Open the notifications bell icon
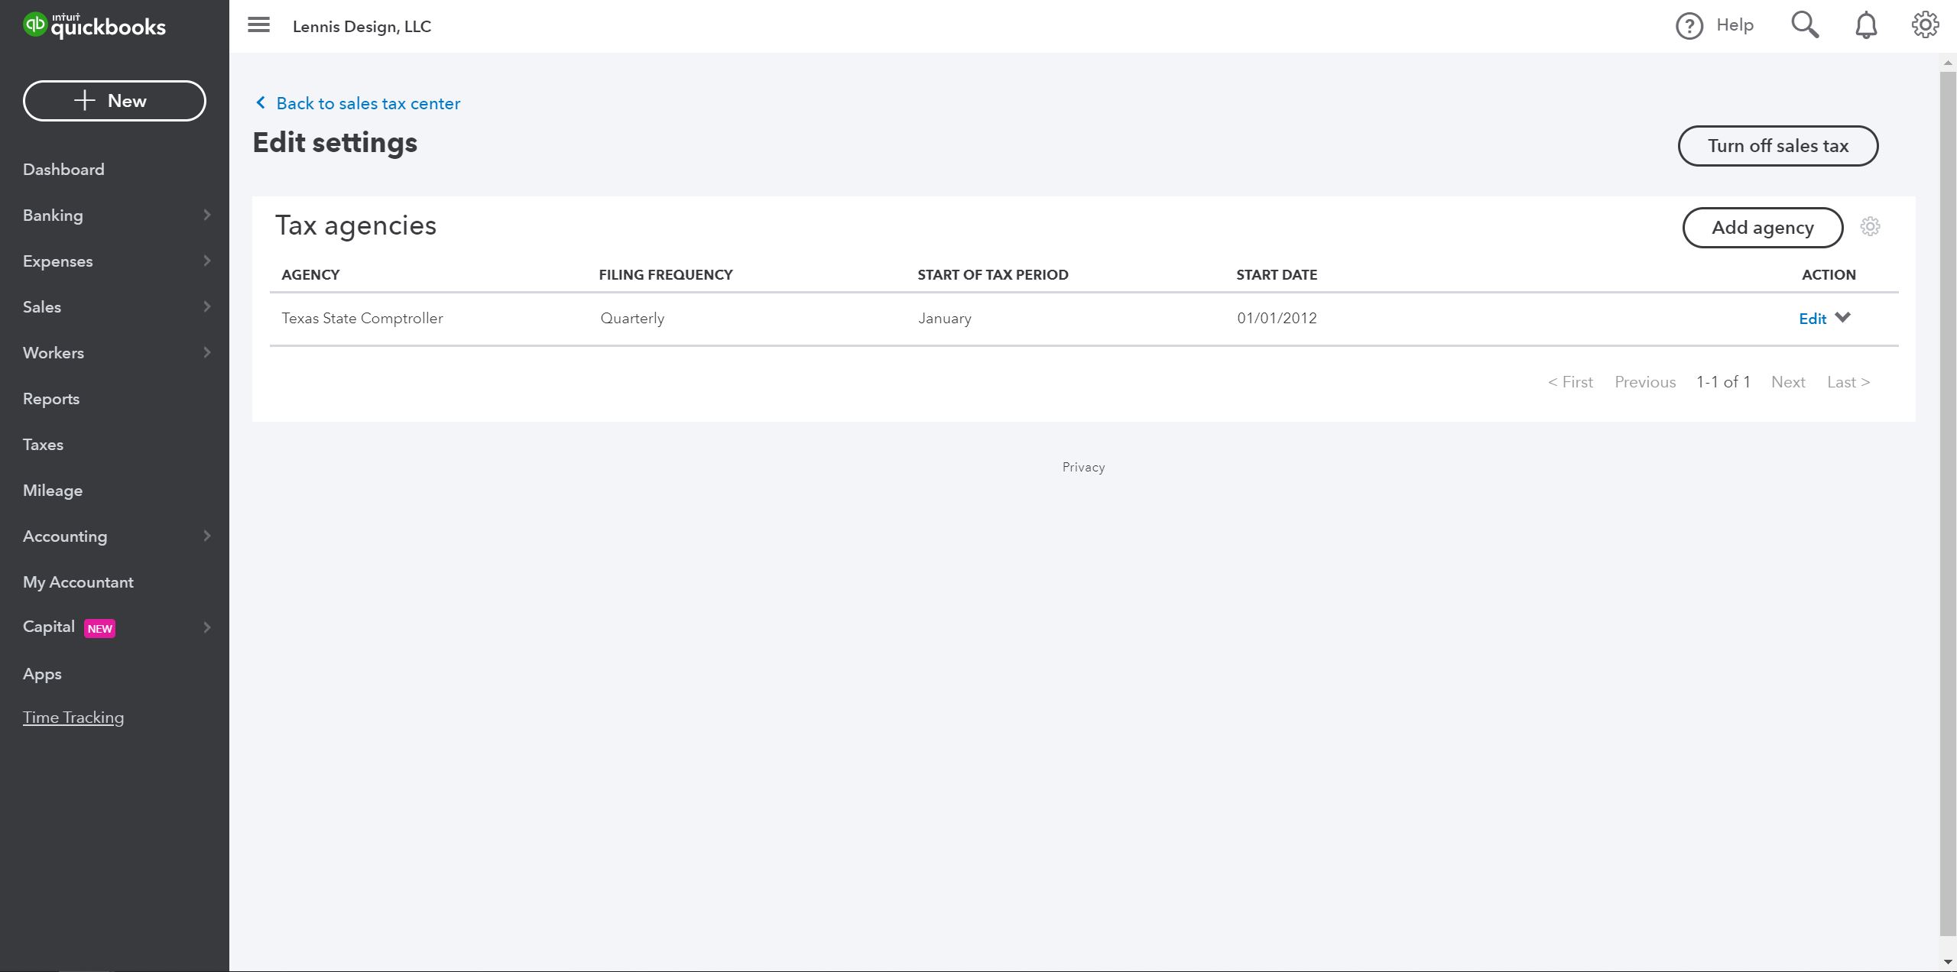This screenshot has height=972, width=1957. point(1865,26)
